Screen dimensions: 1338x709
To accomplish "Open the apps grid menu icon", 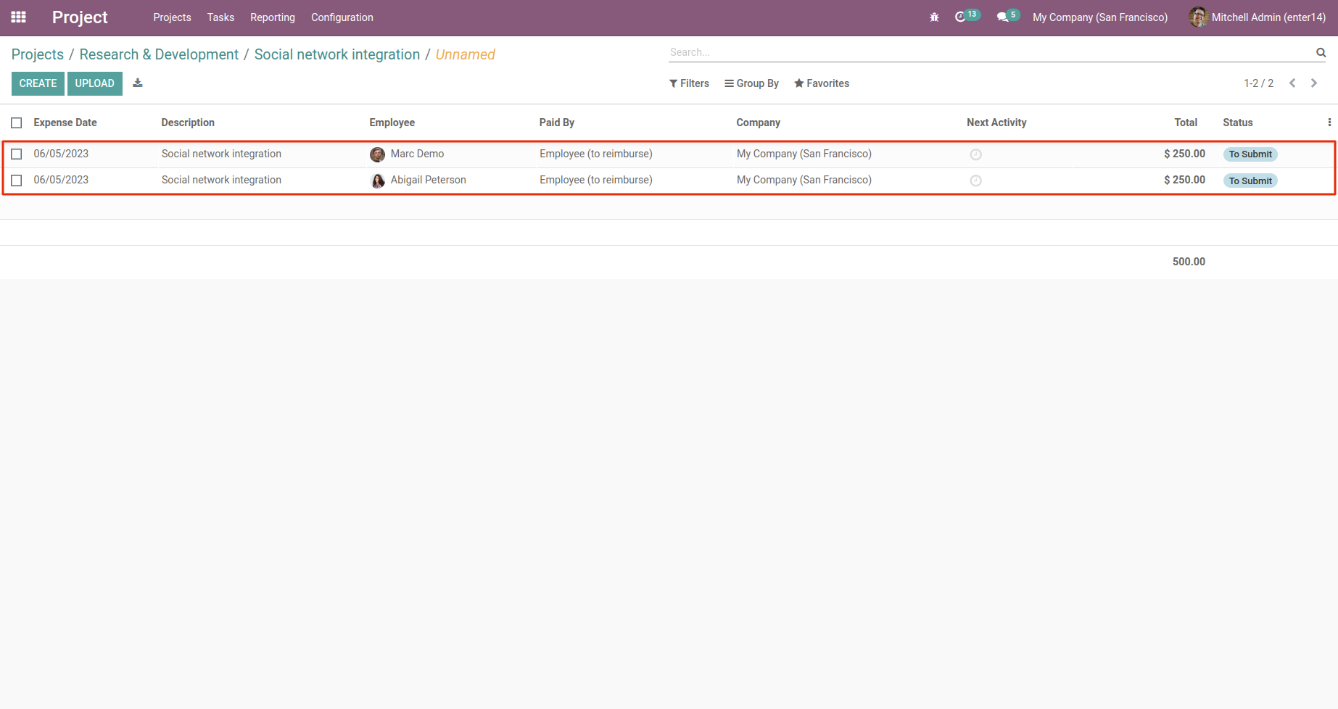I will coord(19,17).
